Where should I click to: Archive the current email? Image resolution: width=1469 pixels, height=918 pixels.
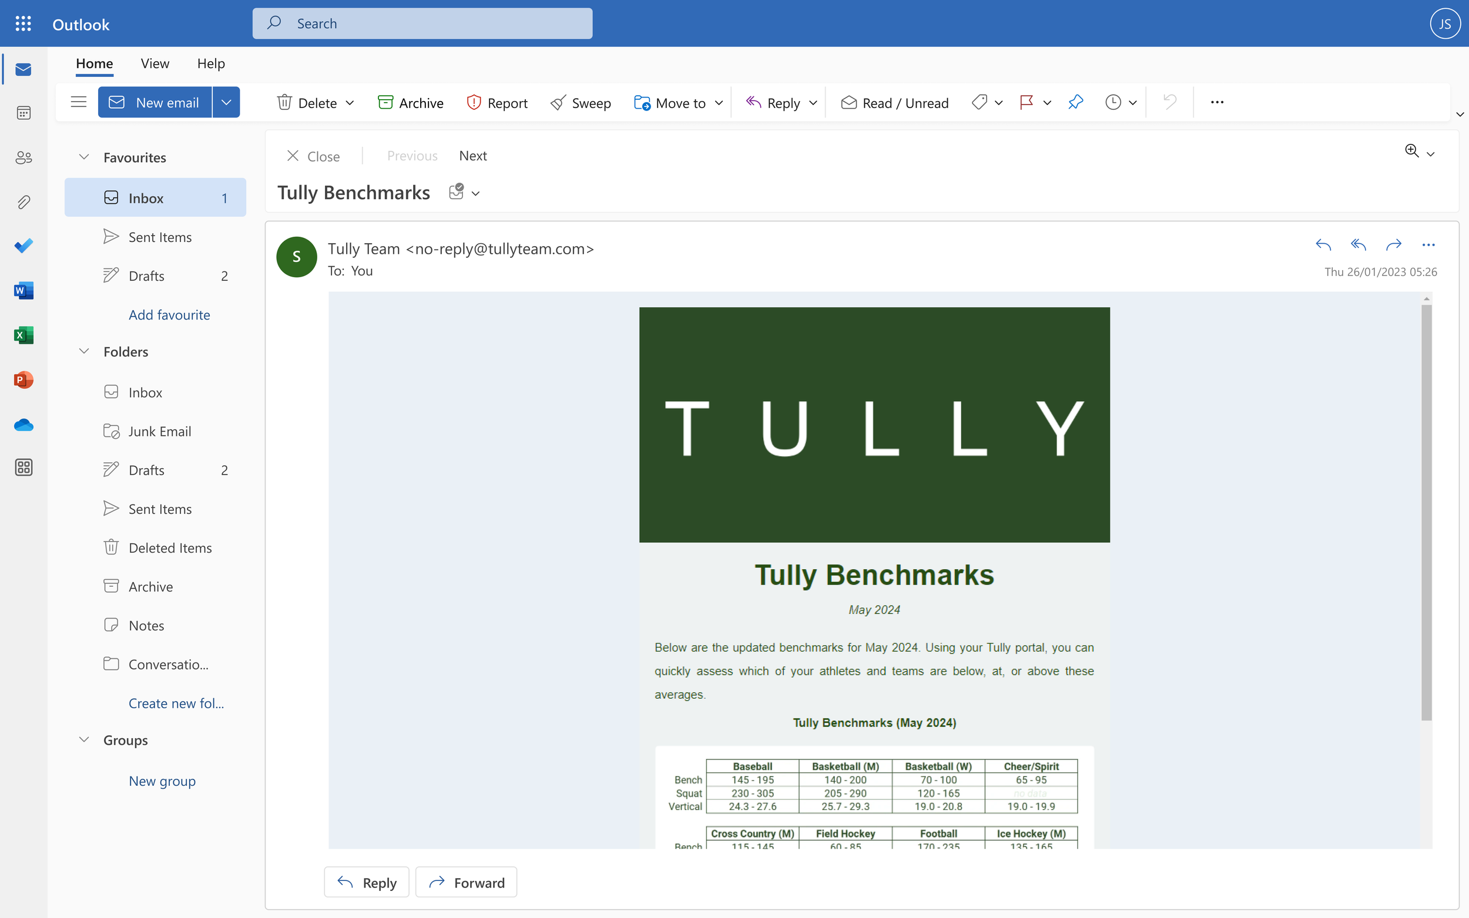coord(411,102)
